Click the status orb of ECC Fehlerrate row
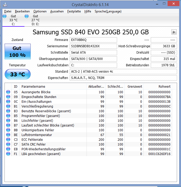The width and height of the screenshot is (181, 187). tap(8, 139)
